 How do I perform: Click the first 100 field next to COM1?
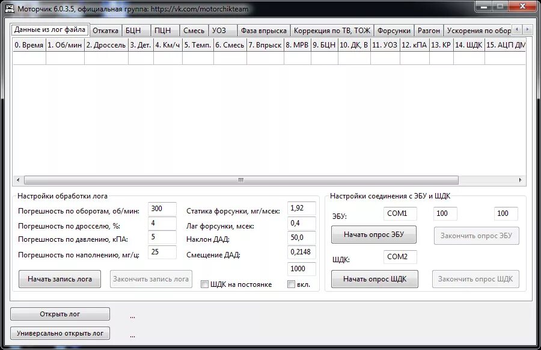tap(445, 213)
